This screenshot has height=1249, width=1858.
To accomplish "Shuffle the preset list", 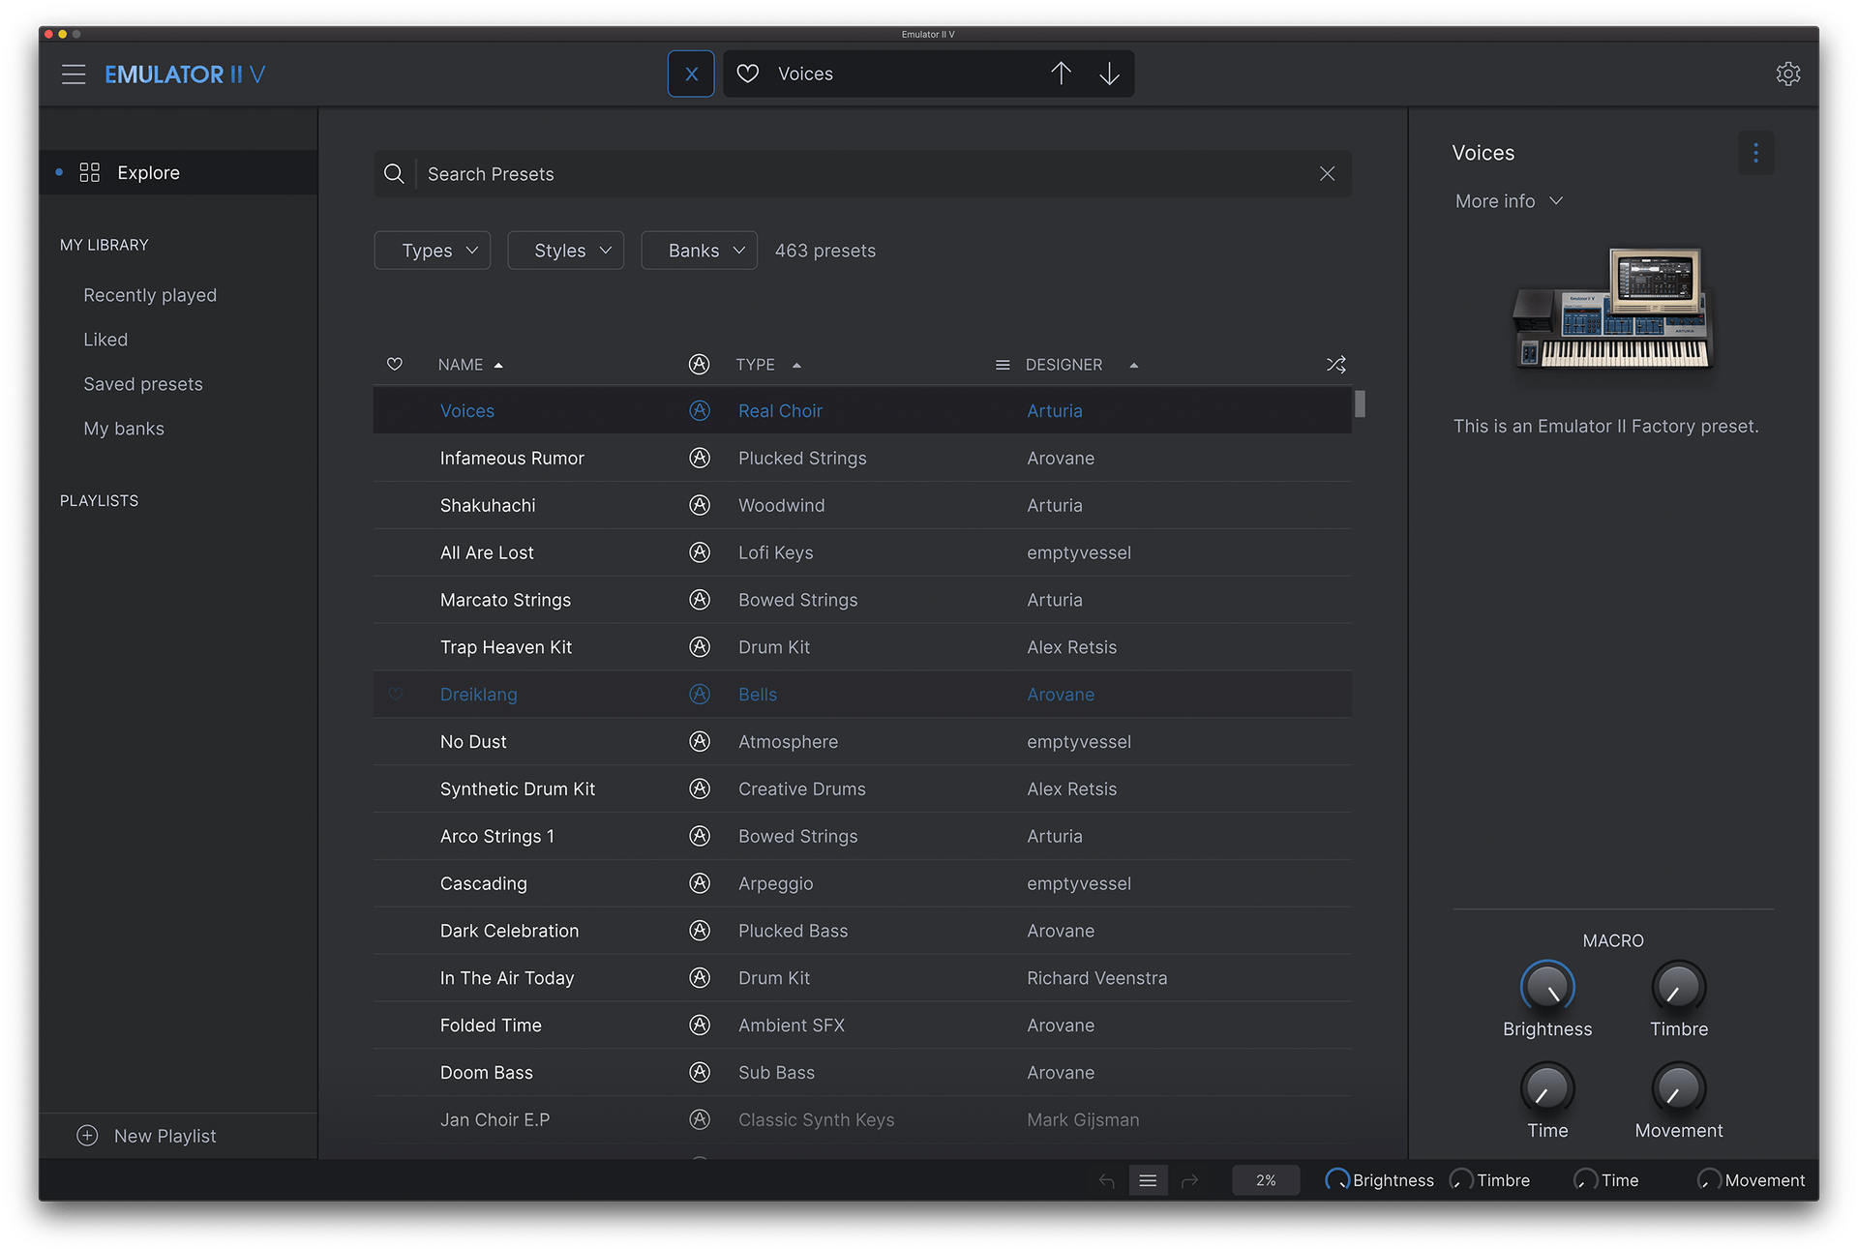I will (1335, 365).
